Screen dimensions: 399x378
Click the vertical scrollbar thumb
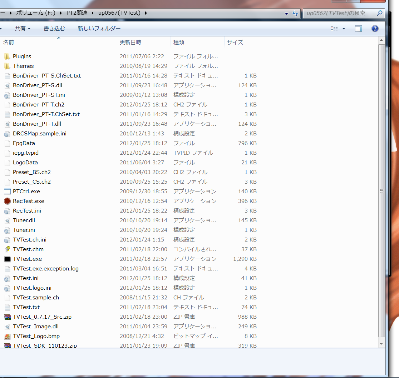pos(381,191)
